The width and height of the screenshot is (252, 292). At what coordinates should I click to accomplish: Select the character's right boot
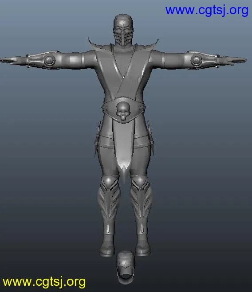tap(107, 245)
